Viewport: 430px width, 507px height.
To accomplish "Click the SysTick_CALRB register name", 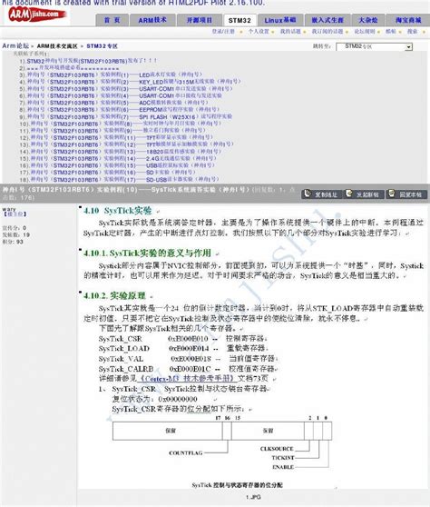I will pyautogui.click(x=126, y=369).
